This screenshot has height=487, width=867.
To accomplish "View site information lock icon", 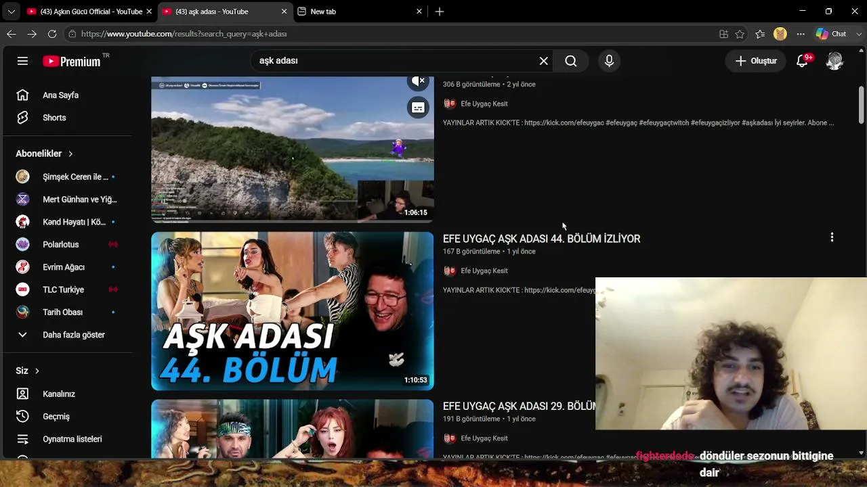I will click(72, 34).
